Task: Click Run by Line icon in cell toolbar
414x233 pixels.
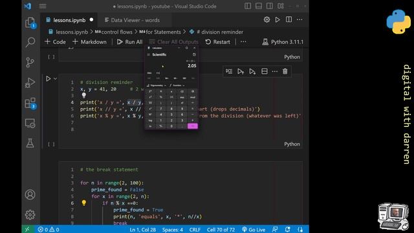Action: 229,71
